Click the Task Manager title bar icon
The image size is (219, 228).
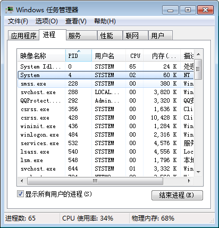pos(10,10)
